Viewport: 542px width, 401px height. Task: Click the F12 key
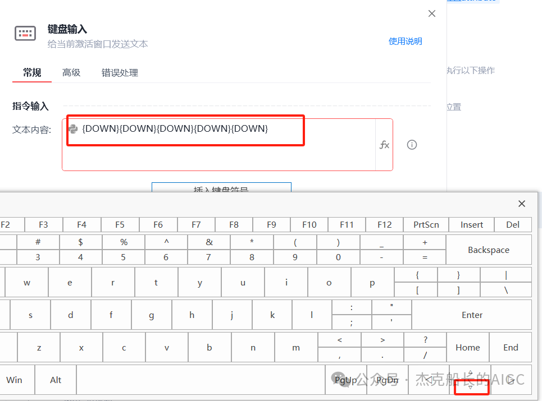click(x=384, y=225)
